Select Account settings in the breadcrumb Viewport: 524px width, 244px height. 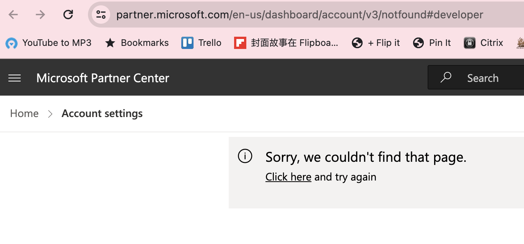click(102, 113)
